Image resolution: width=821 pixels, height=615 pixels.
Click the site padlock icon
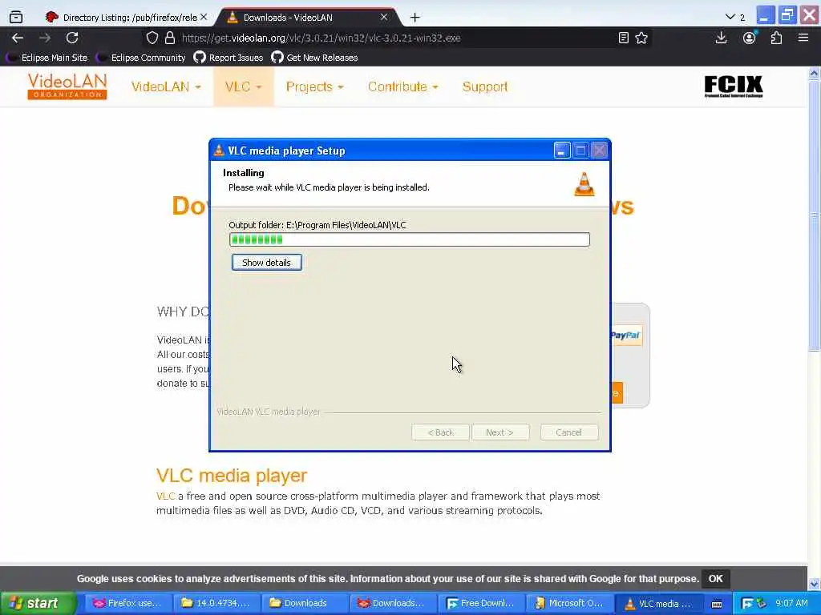(170, 38)
